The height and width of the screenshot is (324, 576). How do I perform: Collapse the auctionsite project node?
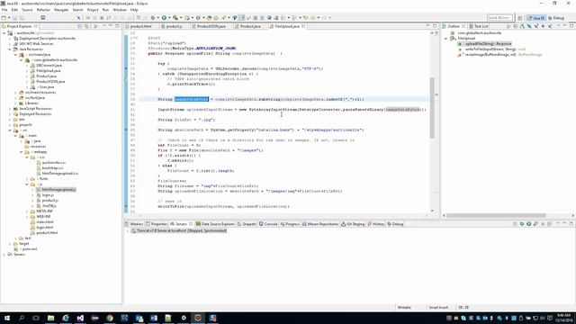4,33
